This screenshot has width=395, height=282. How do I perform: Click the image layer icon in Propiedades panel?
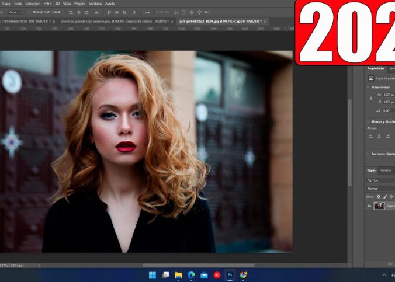371,78
